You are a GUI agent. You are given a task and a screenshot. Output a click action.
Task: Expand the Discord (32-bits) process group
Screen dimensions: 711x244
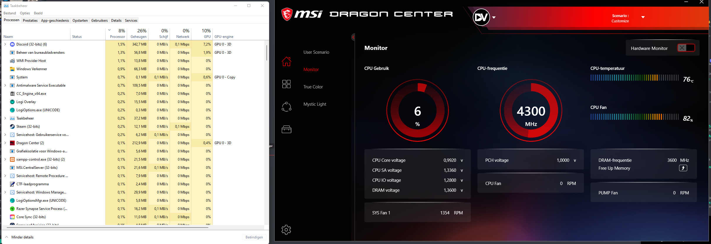click(x=5, y=44)
